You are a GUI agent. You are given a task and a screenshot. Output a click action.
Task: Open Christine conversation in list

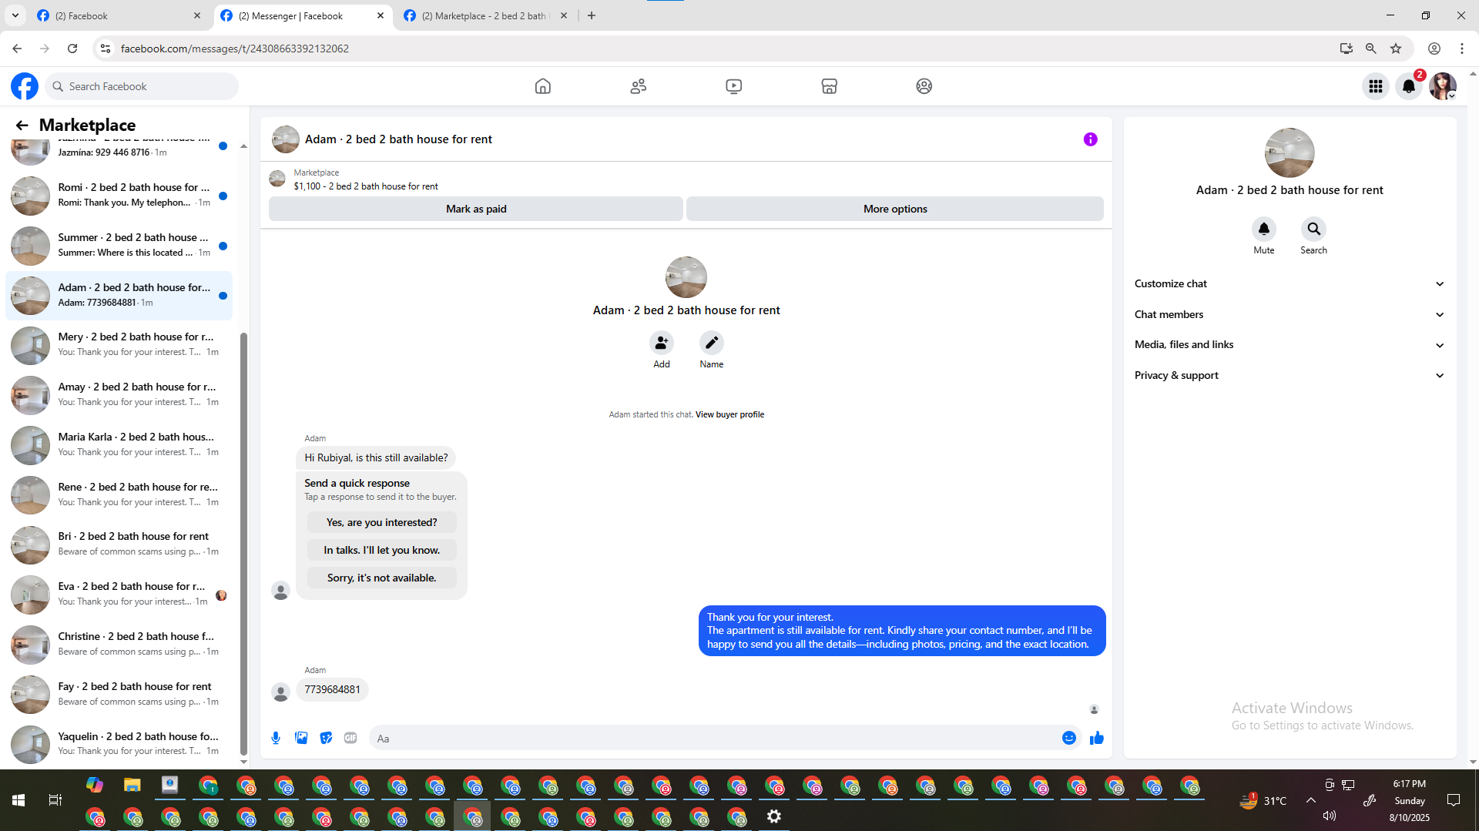point(119,645)
